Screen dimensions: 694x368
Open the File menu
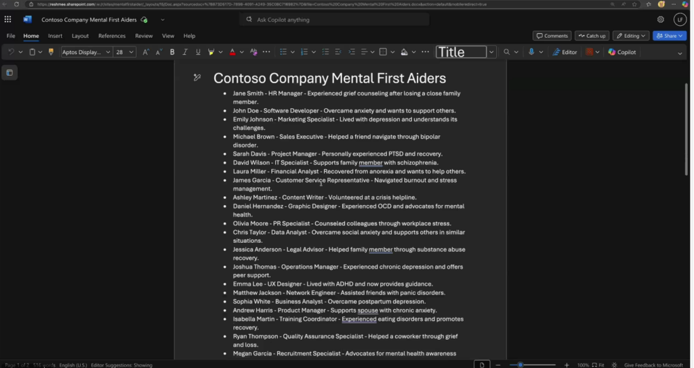11,36
